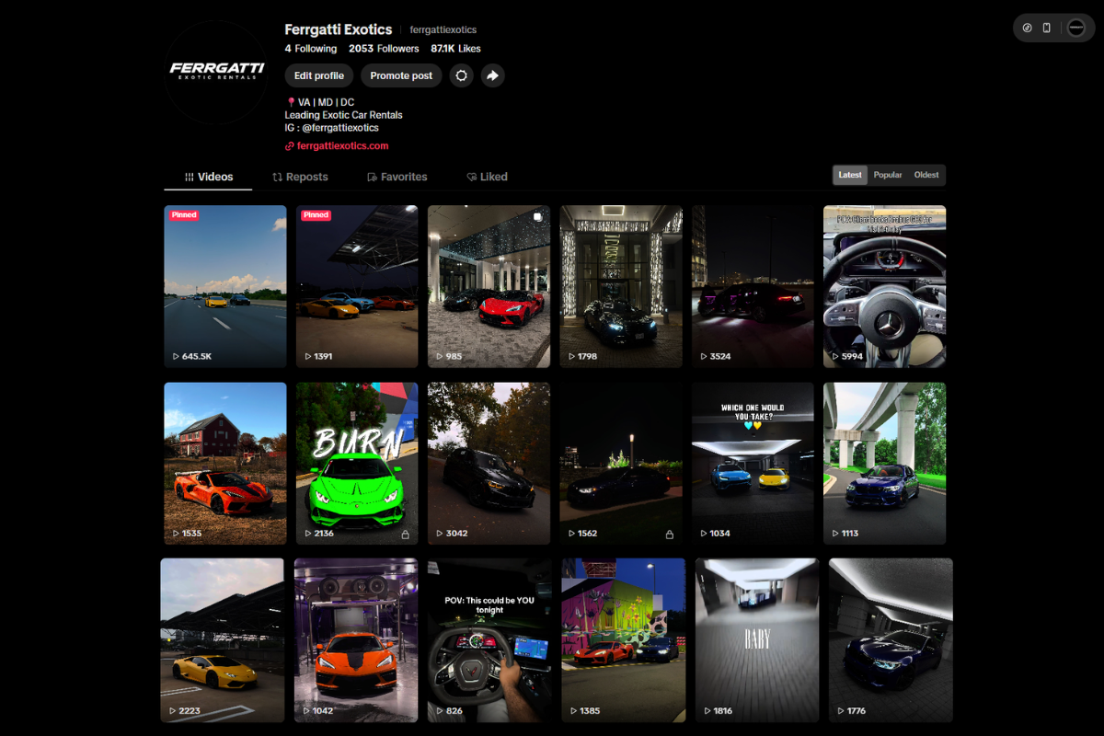Viewport: 1104px width, 736px height.
Task: Open the BABY garage video with 1816 views
Action: coord(757,640)
